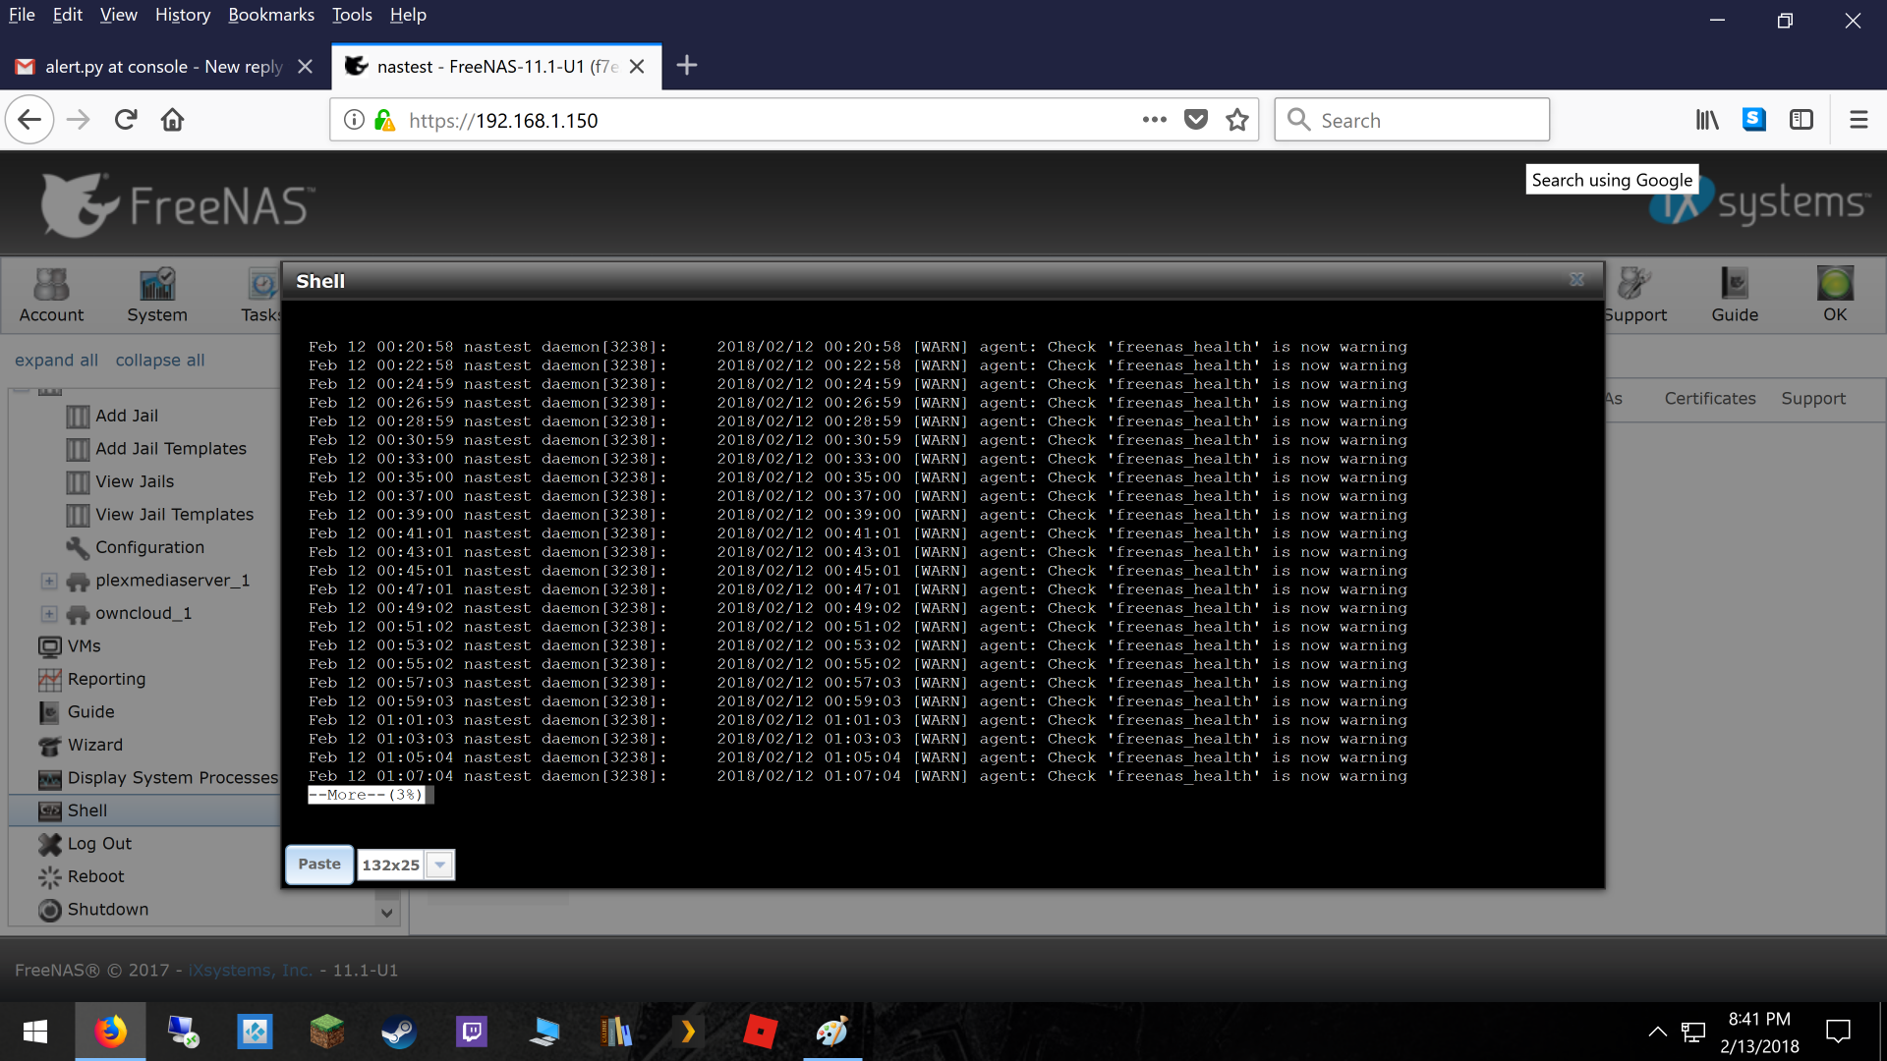Click the Paste button in Shell

319,865
